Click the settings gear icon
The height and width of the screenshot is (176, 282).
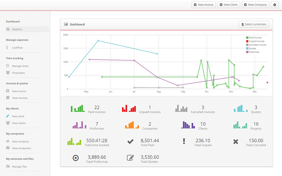click(275, 5)
